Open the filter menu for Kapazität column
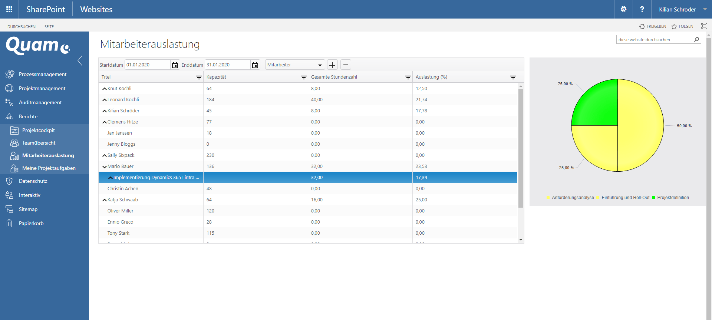 coord(303,77)
